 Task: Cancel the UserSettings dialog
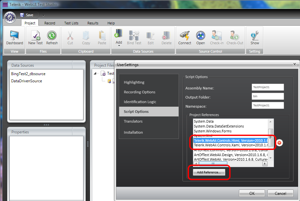(281, 193)
